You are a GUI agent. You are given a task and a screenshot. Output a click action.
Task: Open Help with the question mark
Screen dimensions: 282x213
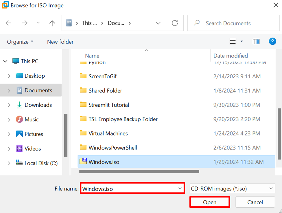(272, 41)
